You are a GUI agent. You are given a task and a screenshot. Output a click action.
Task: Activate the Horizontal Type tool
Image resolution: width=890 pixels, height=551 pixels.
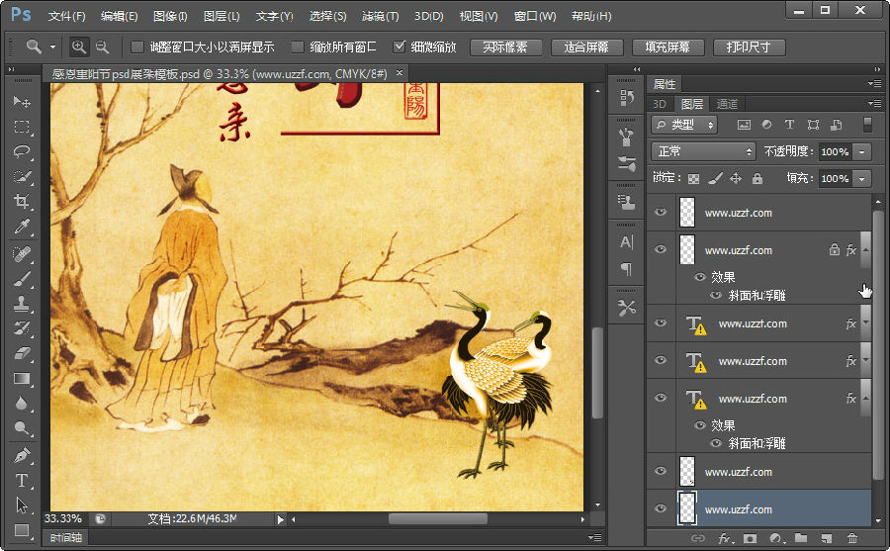22,481
